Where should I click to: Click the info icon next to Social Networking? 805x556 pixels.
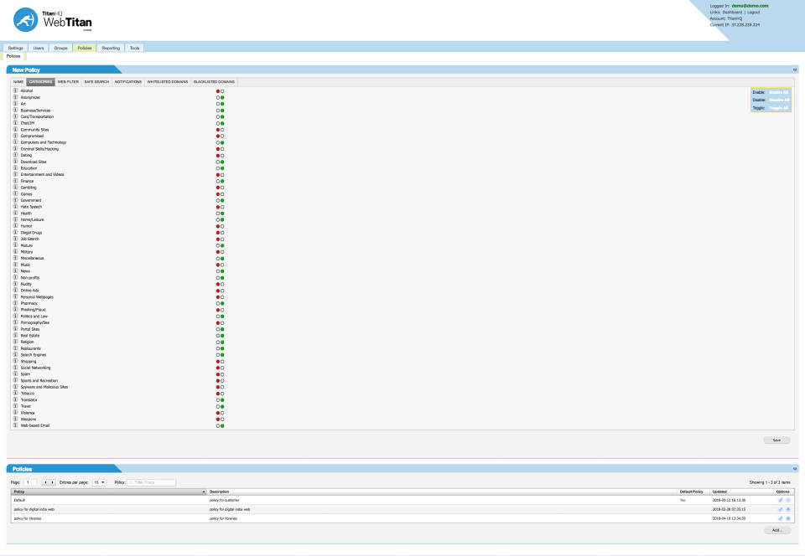tap(15, 368)
